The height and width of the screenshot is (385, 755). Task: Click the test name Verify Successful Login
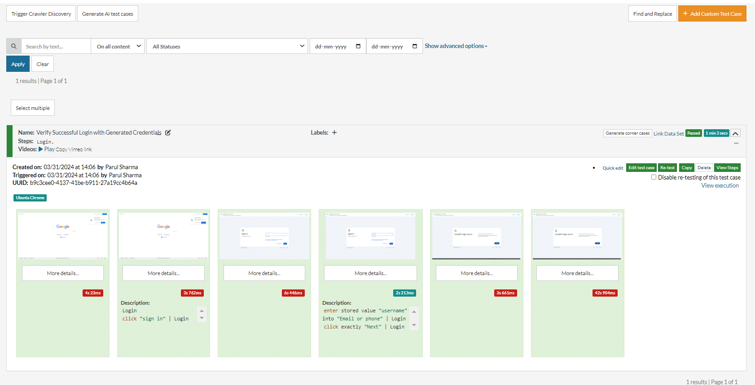(99, 132)
